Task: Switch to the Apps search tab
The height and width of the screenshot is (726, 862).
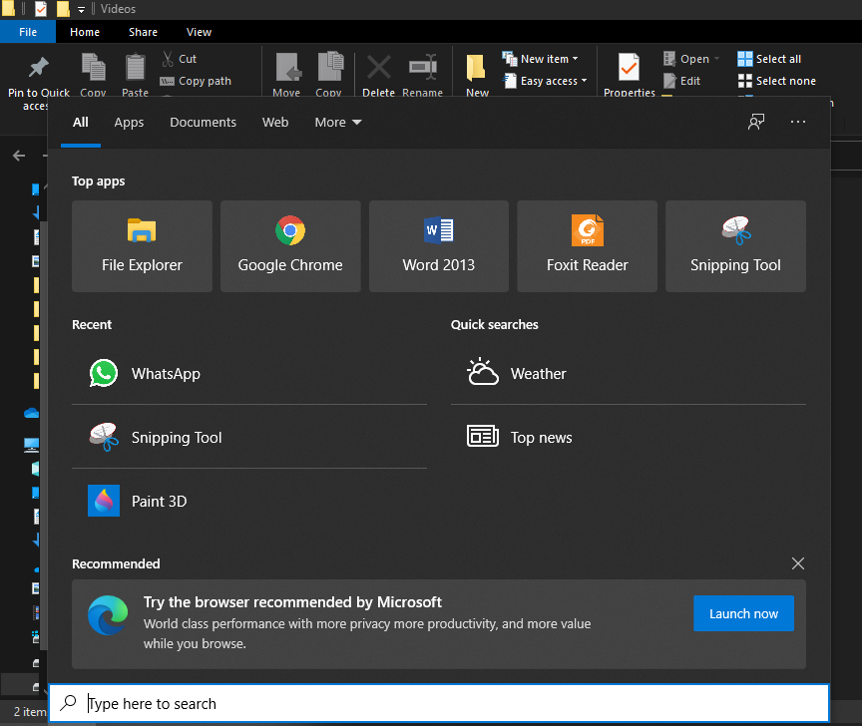Action: click(129, 123)
